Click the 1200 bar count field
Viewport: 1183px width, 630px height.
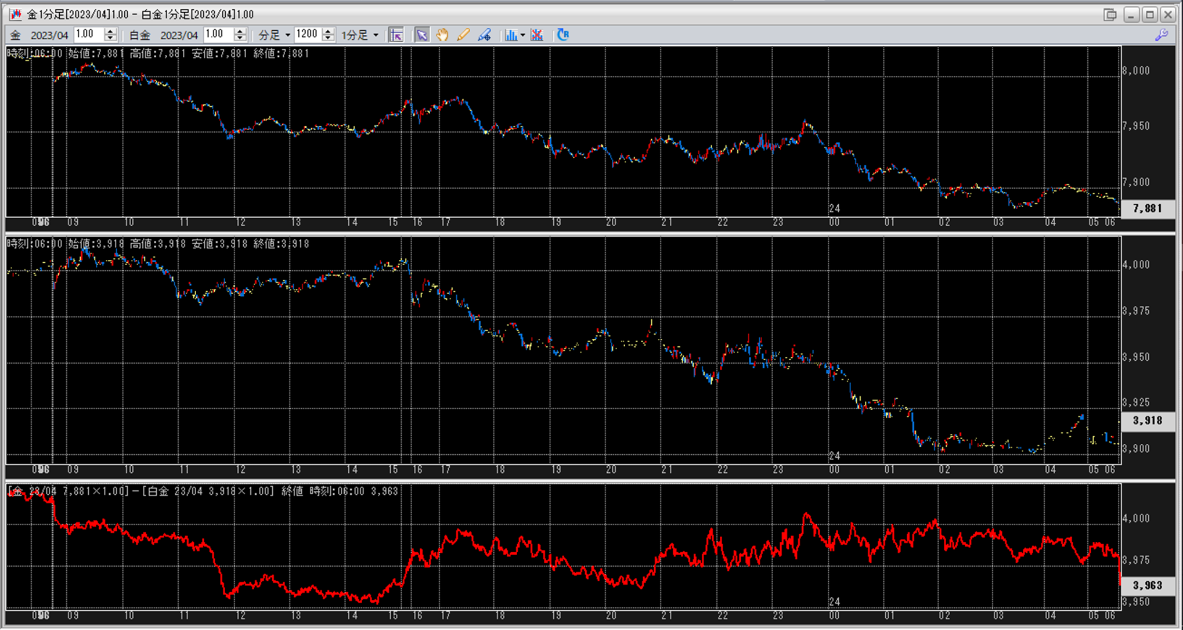tap(307, 35)
